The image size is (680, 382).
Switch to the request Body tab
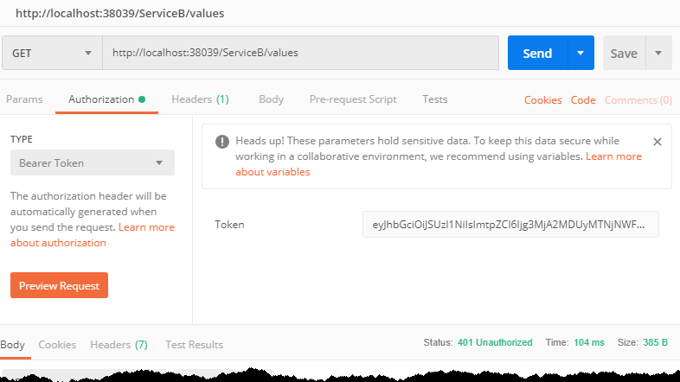pyautogui.click(x=271, y=99)
